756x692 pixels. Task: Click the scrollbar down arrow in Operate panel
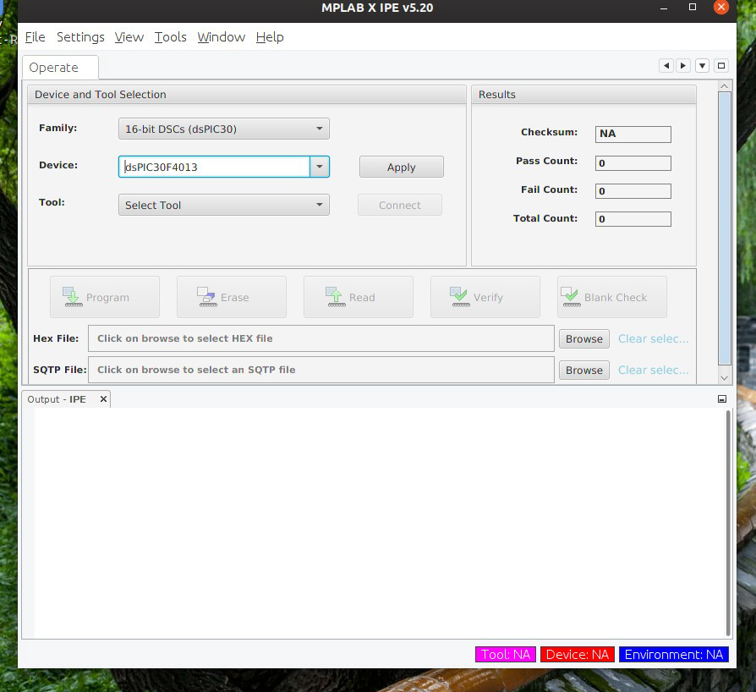pyautogui.click(x=724, y=378)
